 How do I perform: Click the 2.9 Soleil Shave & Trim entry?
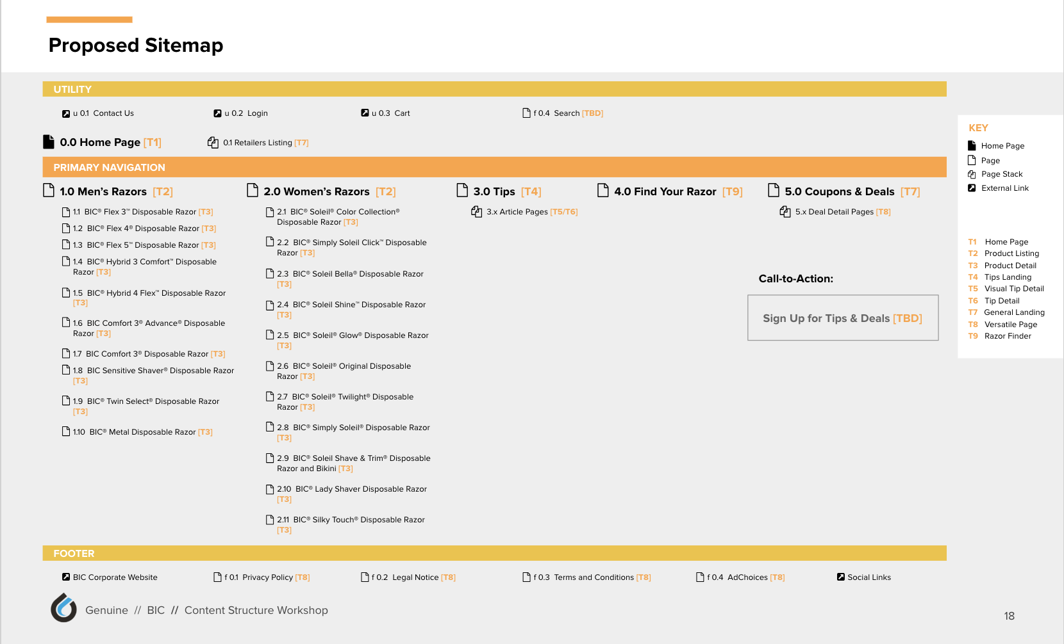coord(354,463)
